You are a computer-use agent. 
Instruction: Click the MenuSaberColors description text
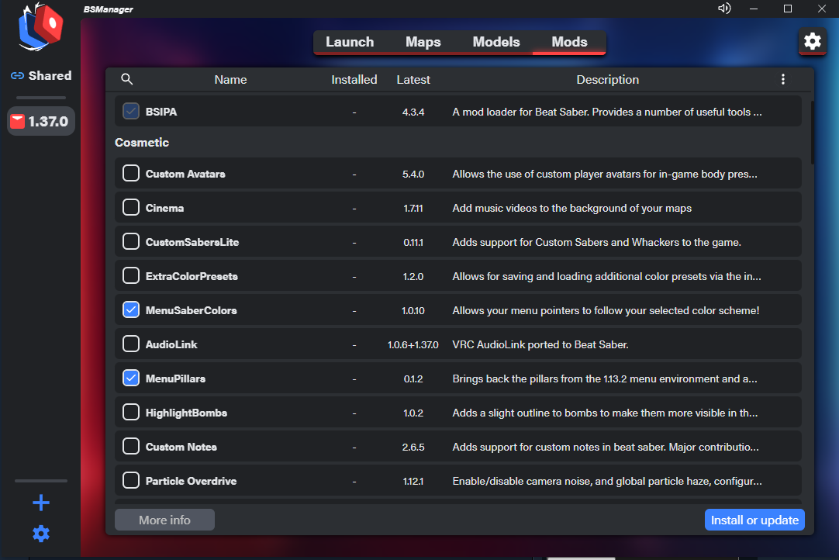pos(606,310)
